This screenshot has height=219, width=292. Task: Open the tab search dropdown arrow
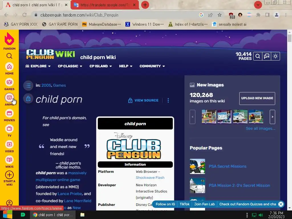[258, 5]
